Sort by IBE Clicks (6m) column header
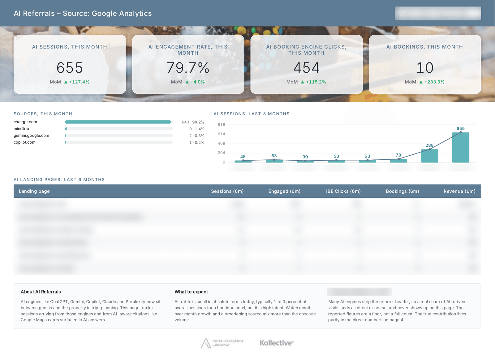Image resolution: width=495 pixels, height=358 pixels. coord(343,191)
